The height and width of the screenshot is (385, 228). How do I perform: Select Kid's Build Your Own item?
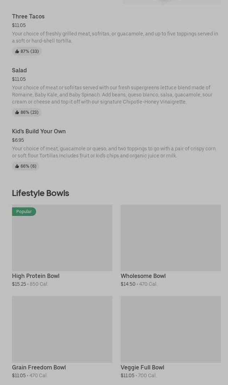[39, 131]
